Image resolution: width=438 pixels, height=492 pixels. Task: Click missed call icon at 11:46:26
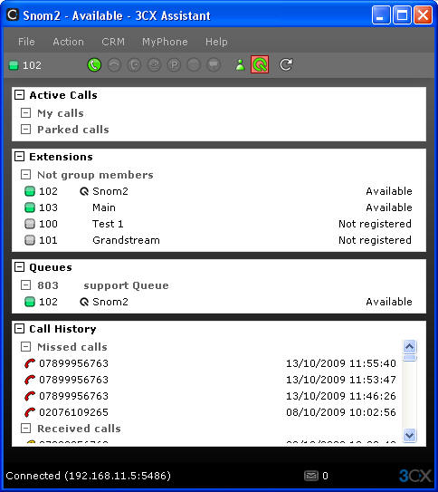[x=30, y=396]
